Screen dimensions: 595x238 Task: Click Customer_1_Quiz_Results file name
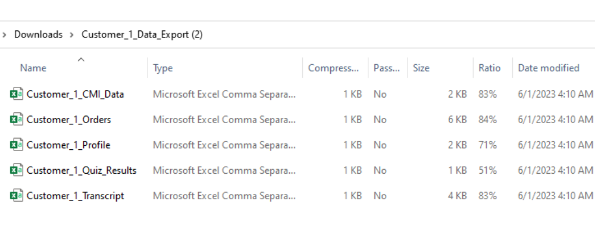81,170
